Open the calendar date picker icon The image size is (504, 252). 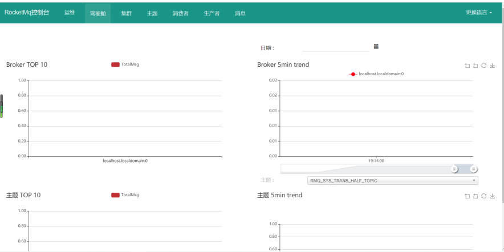(x=376, y=47)
